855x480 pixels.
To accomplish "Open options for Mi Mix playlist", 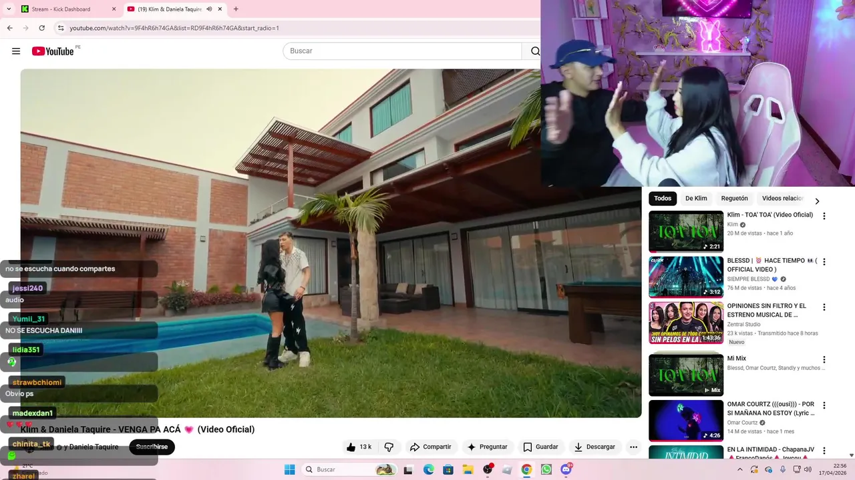I will pos(824,359).
